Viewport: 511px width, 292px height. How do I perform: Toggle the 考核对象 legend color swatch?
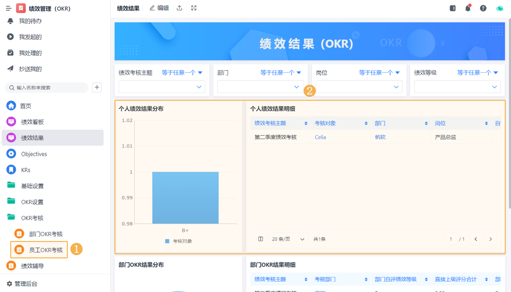[167, 241]
